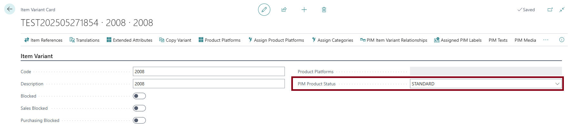This screenshot has height=129, width=570.
Task: Turn on the Purchasing Blocked toggle
Action: 139,120
